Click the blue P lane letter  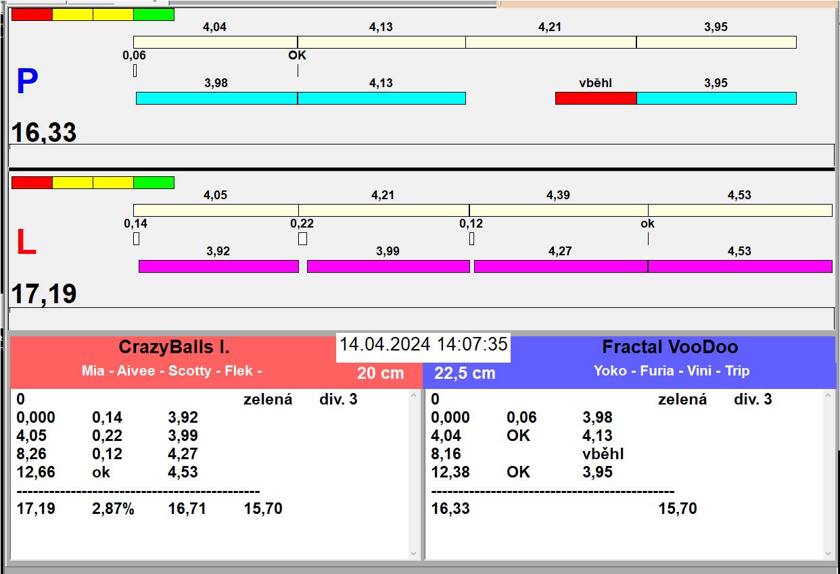coord(26,82)
